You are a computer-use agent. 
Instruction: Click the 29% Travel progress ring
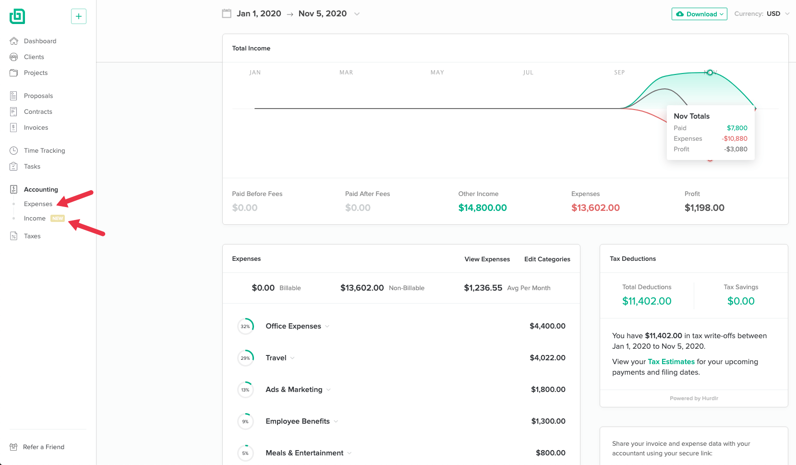click(245, 358)
